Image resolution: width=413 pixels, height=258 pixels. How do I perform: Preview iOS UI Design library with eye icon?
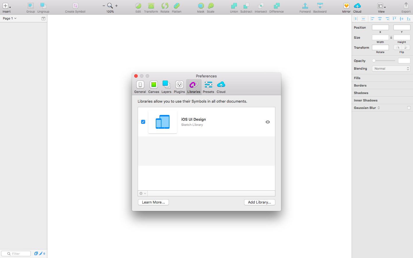coord(268,122)
